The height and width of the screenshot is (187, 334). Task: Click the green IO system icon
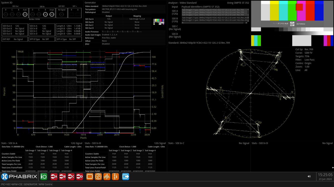(x=43, y=176)
